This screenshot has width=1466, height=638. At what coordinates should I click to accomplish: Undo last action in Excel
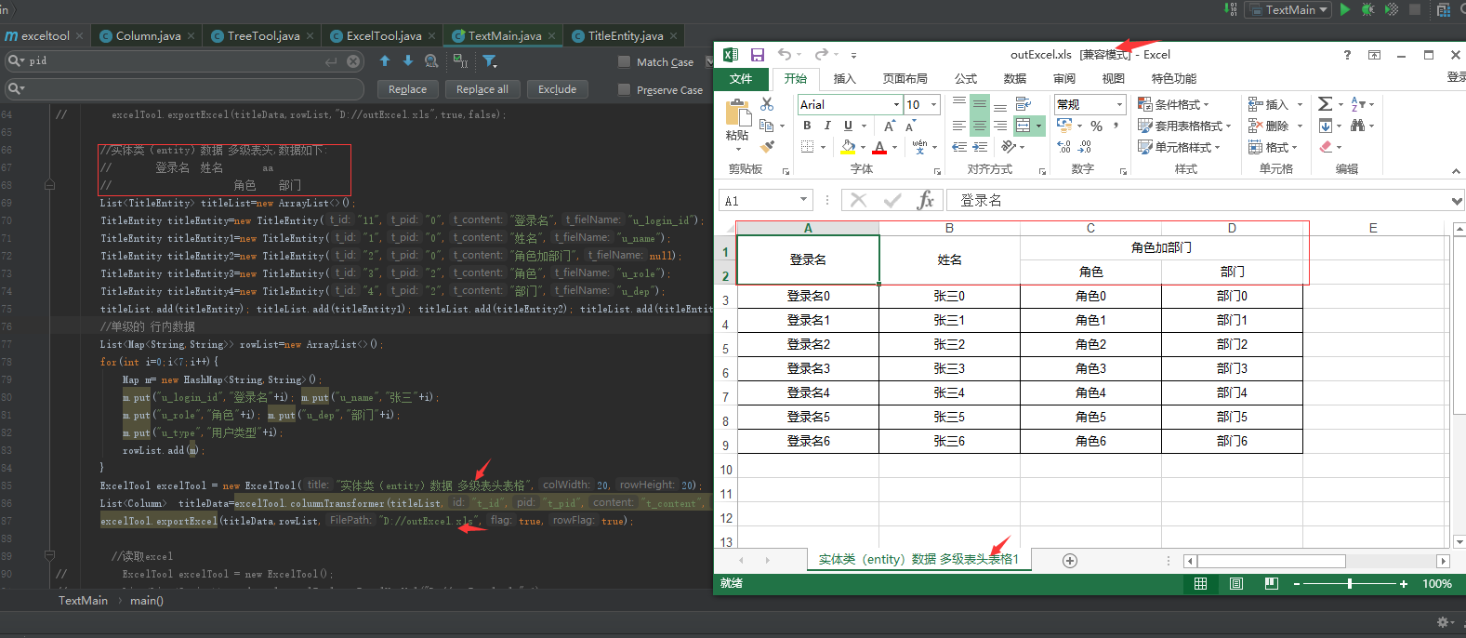785,55
